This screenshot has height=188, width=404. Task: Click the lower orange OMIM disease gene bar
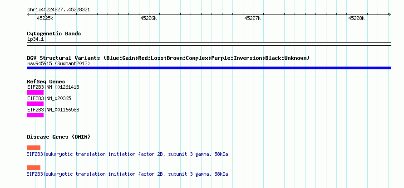(34, 168)
